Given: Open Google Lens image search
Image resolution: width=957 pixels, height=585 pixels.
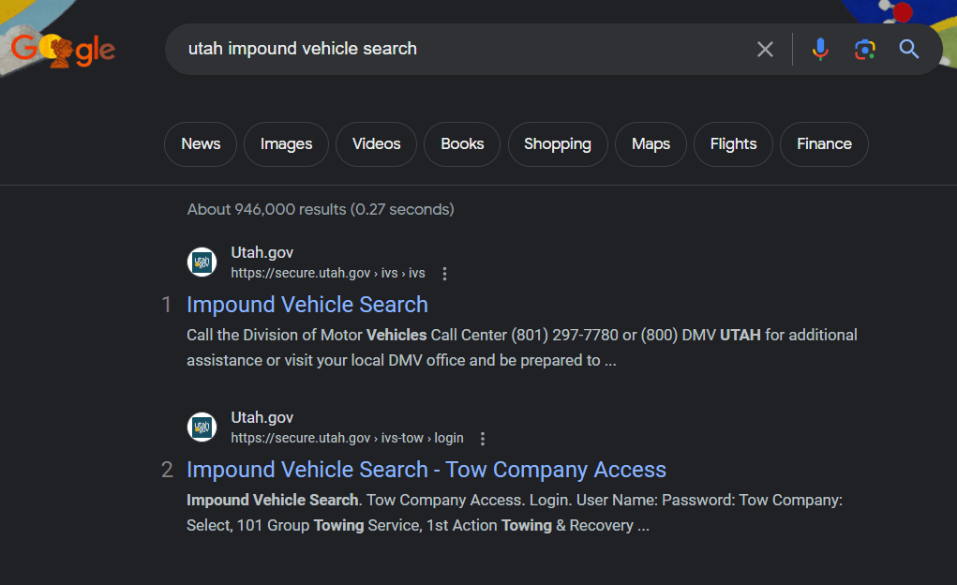Looking at the screenshot, I should click(865, 50).
